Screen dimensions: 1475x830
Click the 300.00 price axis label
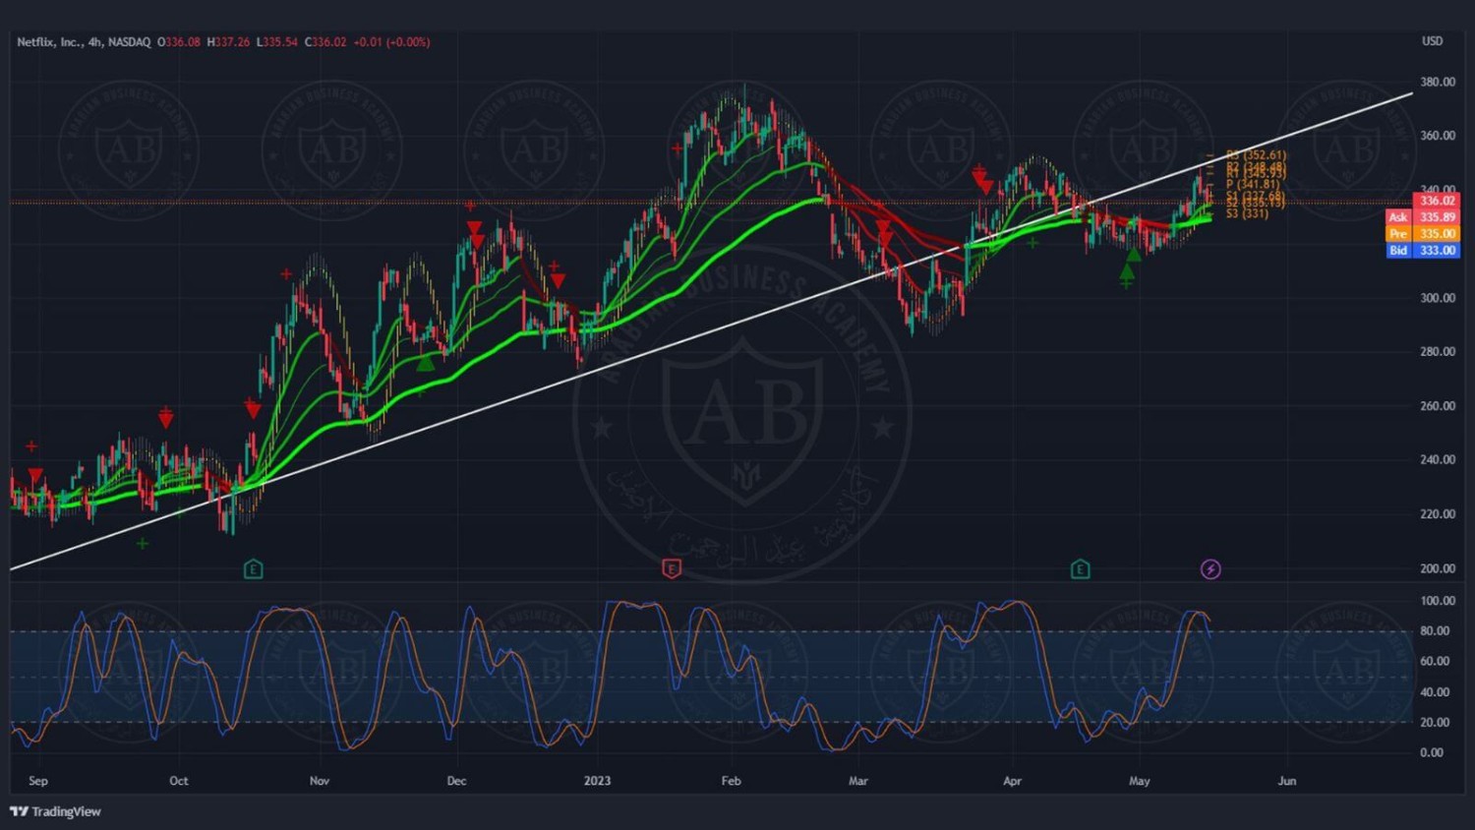1438,298
